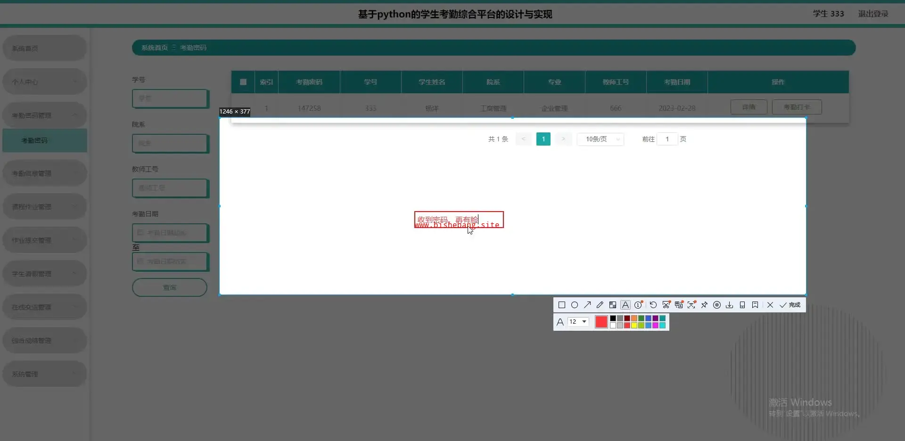
Task: Click the 教师工号 search input field
Action: 170,188
